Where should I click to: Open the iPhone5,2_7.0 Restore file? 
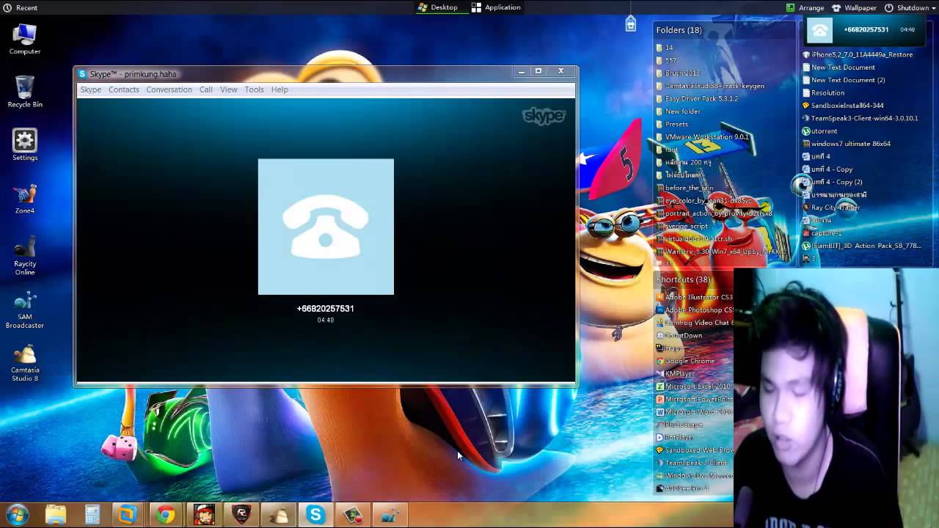[x=858, y=54]
